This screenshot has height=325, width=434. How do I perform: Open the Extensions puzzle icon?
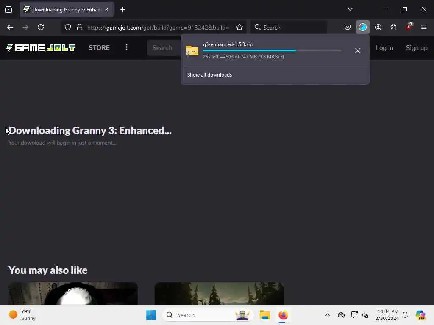pyautogui.click(x=393, y=27)
